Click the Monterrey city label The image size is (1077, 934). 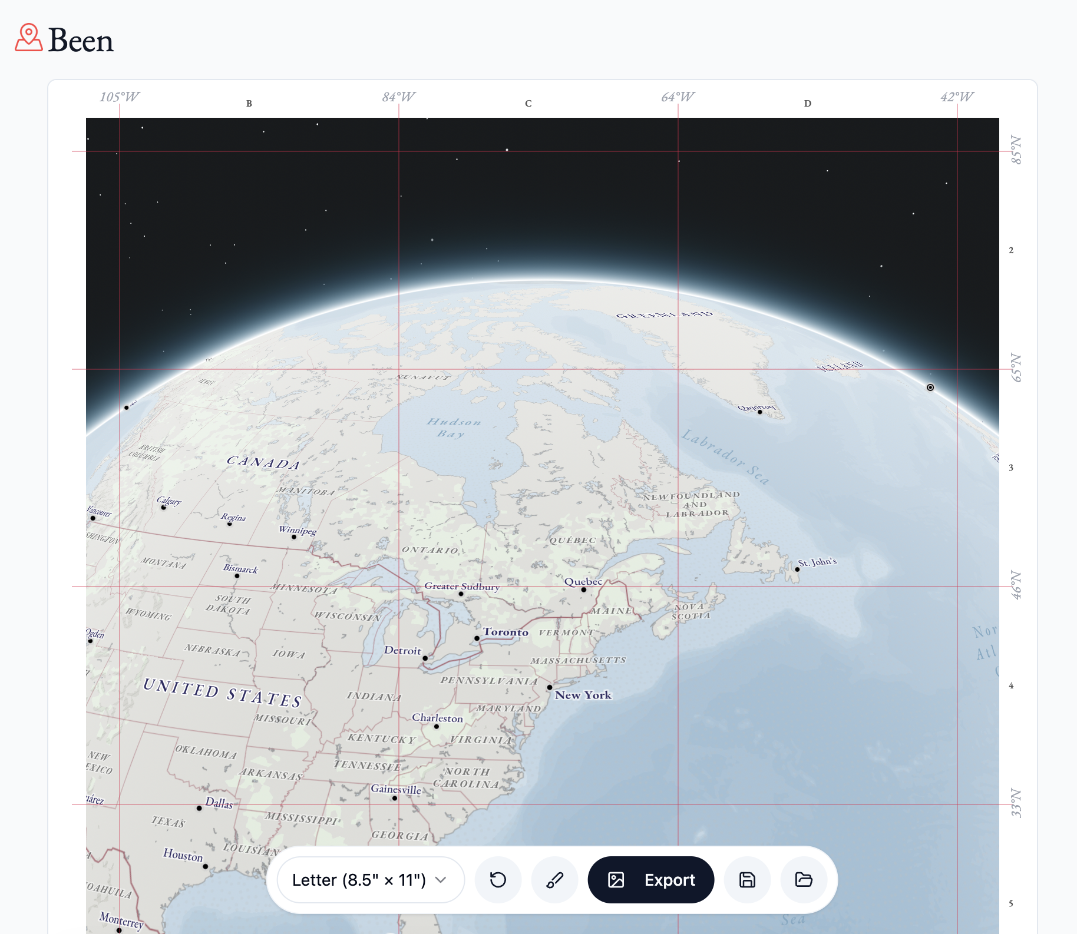point(121,920)
